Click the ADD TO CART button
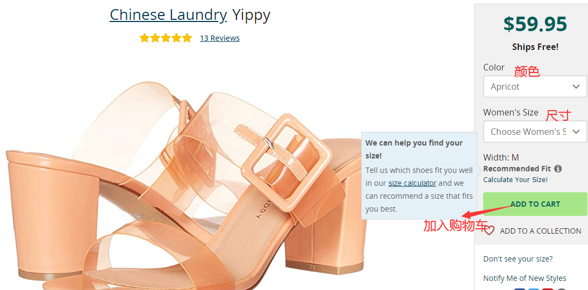Screen dimensions: 588x290 click(535, 204)
